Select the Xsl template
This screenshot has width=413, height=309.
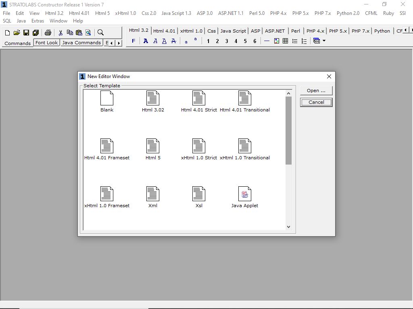[199, 197]
